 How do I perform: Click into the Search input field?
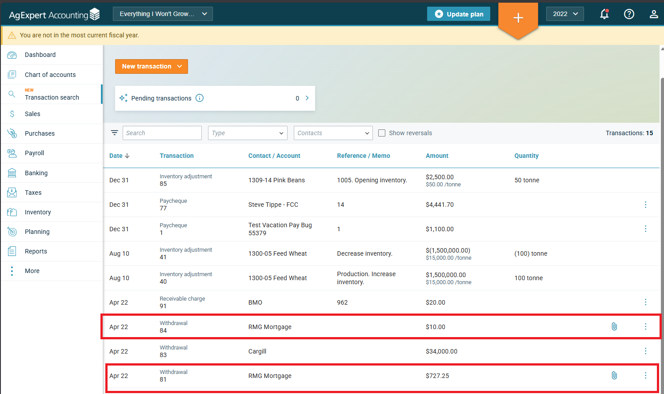[x=162, y=133]
